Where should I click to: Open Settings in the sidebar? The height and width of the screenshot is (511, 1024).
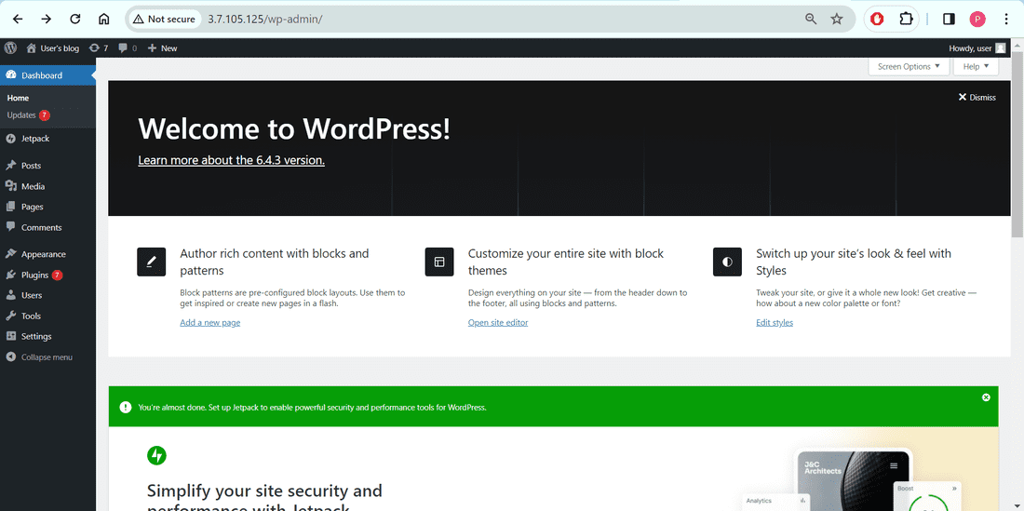click(x=47, y=336)
